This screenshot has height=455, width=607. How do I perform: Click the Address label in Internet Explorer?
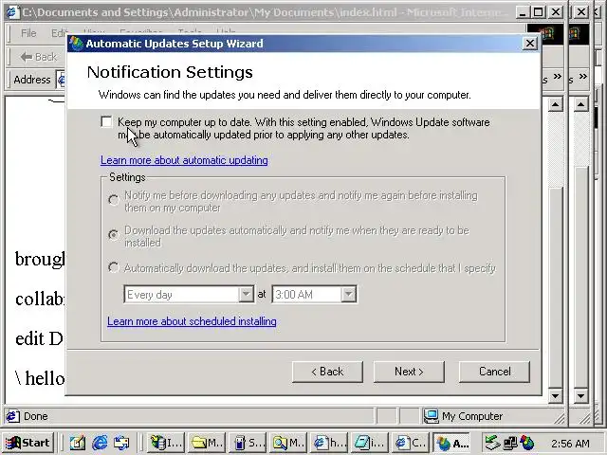(32, 80)
